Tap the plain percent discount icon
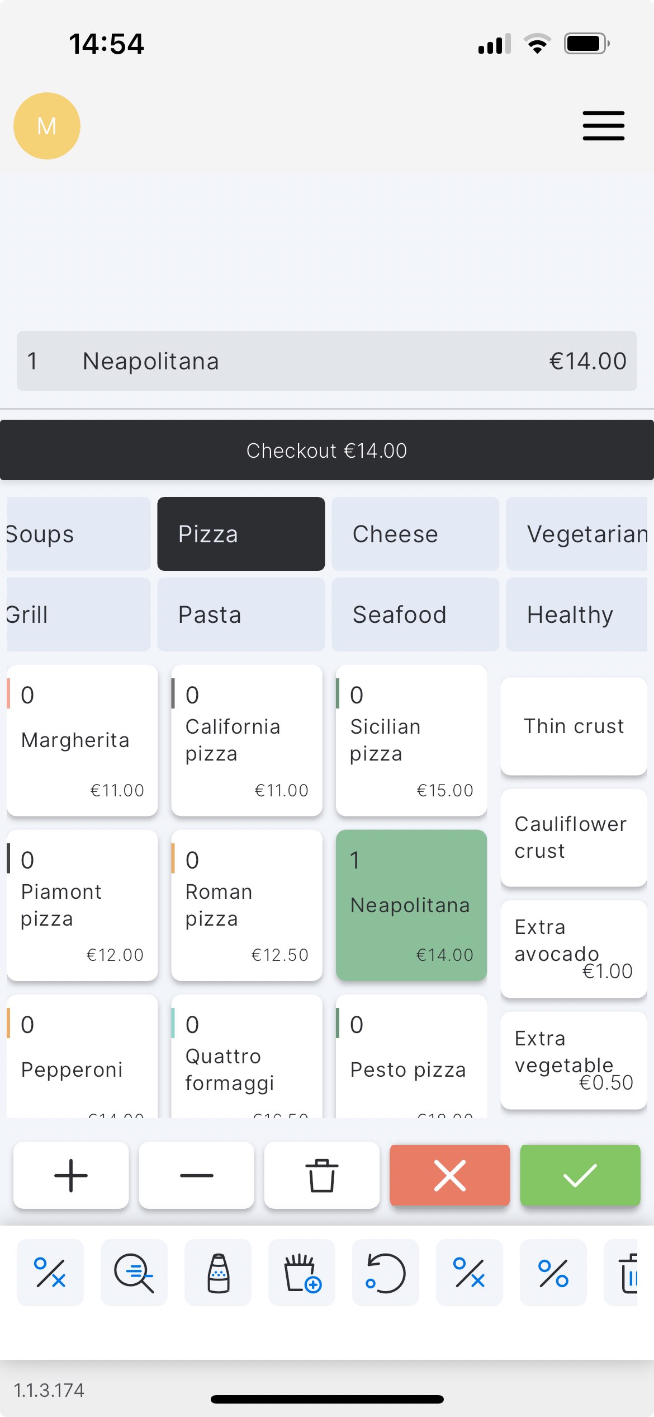 553,1273
